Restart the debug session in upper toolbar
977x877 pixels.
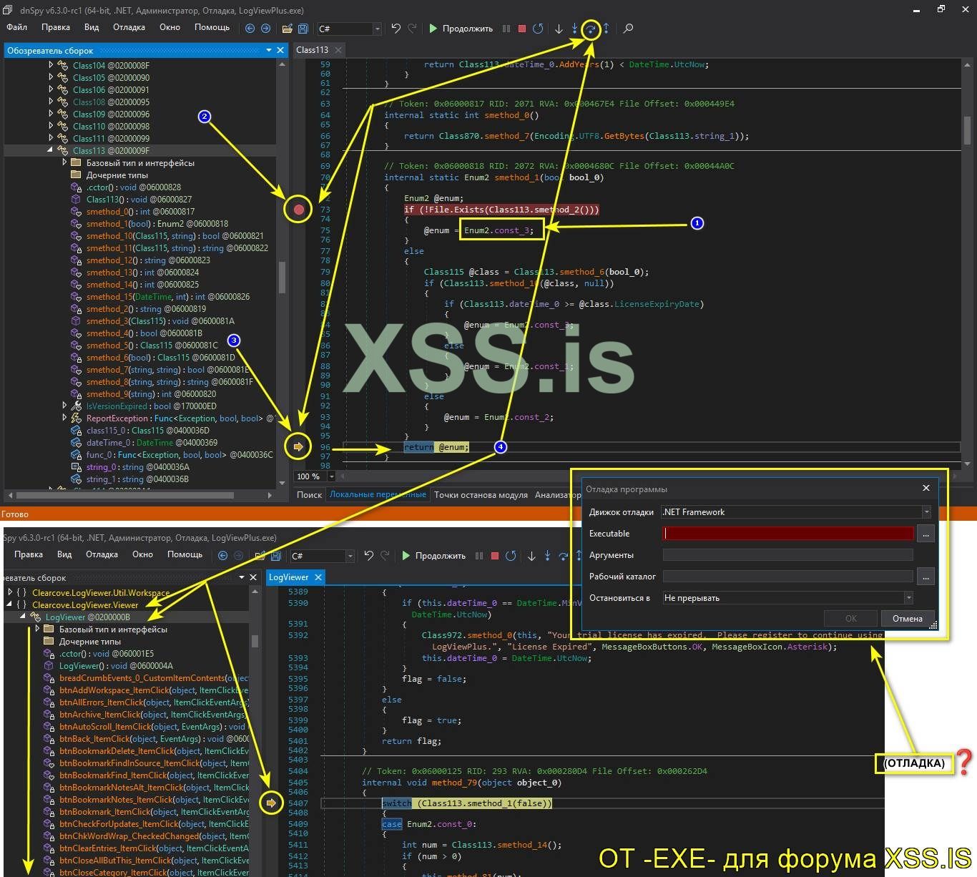pyautogui.click(x=538, y=29)
